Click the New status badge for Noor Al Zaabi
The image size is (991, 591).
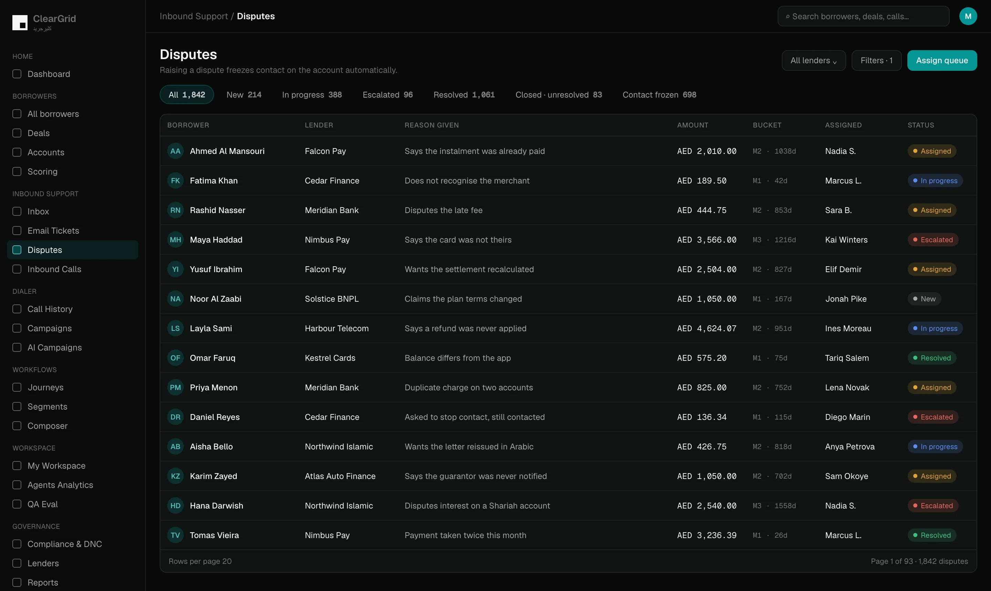tap(924, 299)
